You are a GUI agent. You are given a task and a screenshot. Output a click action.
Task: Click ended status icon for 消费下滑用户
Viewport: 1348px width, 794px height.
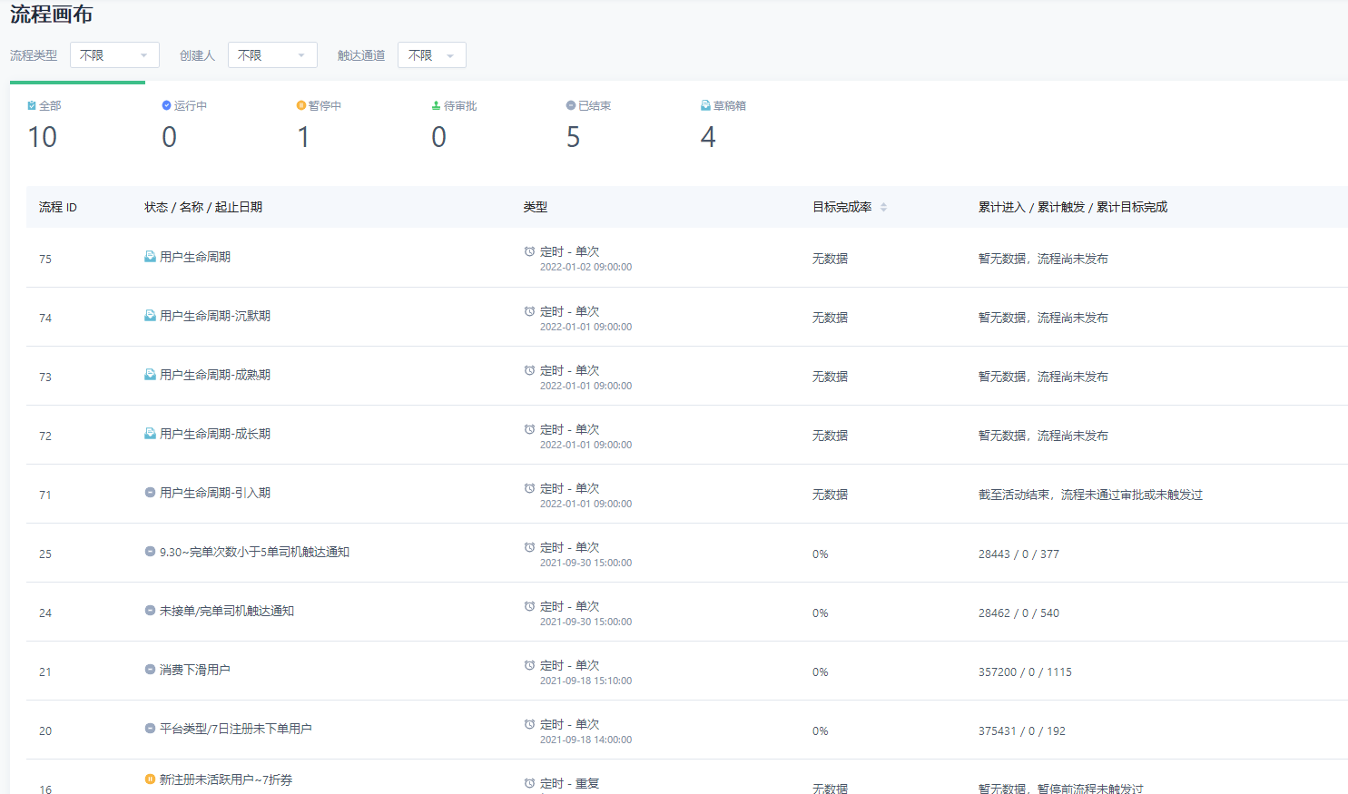[x=150, y=670]
